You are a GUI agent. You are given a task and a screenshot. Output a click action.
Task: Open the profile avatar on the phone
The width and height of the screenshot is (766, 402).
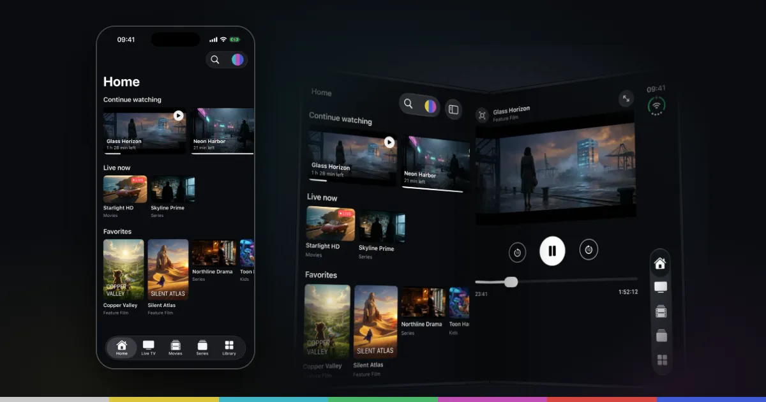[x=237, y=59]
